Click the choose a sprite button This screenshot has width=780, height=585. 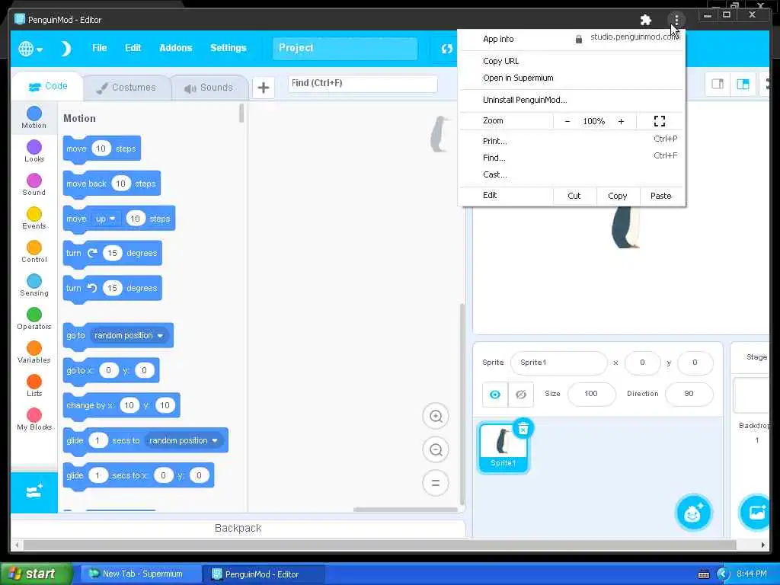point(693,513)
